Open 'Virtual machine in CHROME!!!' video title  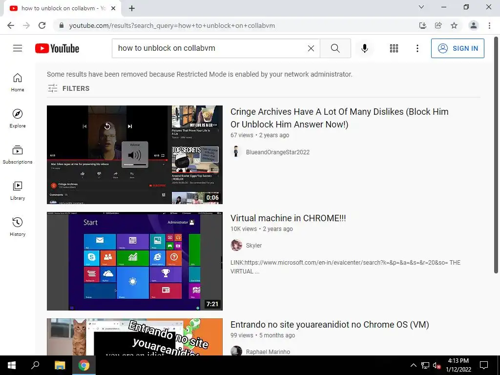(x=288, y=218)
